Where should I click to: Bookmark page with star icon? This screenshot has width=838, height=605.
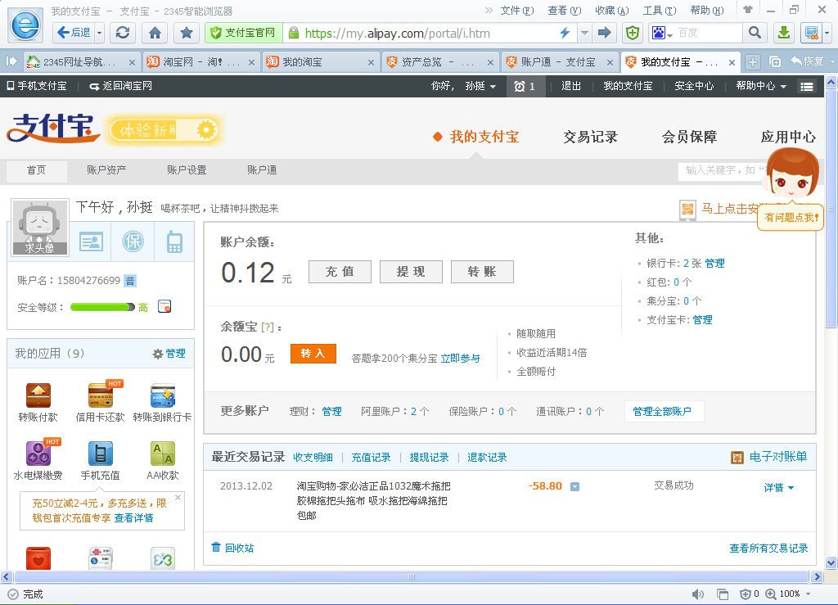point(187,33)
